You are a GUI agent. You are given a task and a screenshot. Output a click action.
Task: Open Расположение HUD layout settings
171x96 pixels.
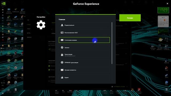[84, 33]
